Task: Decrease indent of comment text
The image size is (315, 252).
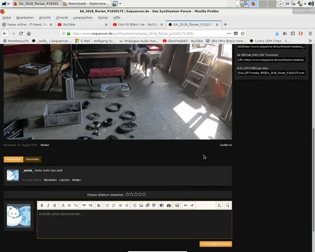Action: [x=120, y=205]
